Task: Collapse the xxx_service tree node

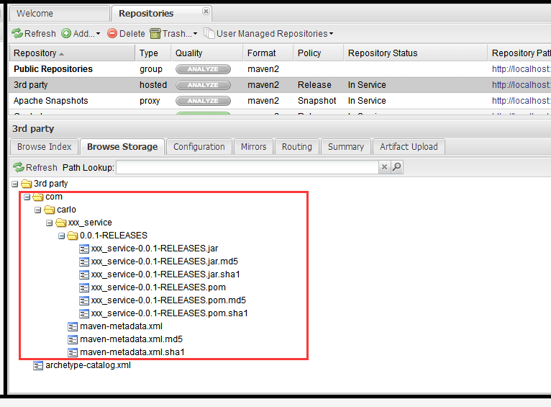Action: pos(50,223)
